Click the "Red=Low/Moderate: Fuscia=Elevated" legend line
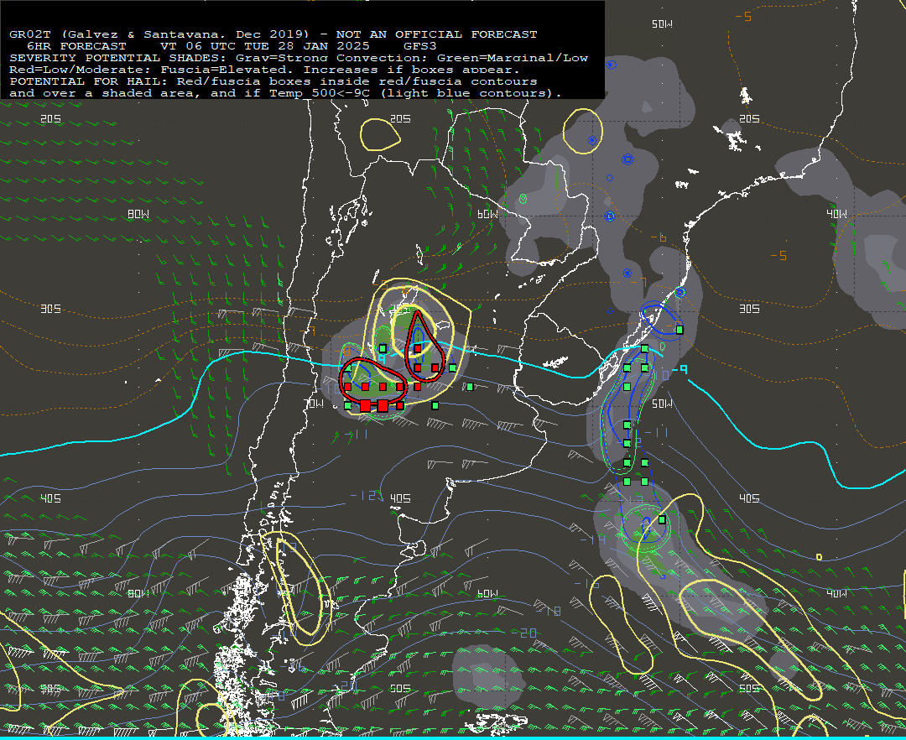This screenshot has height=740, width=906. (x=264, y=70)
